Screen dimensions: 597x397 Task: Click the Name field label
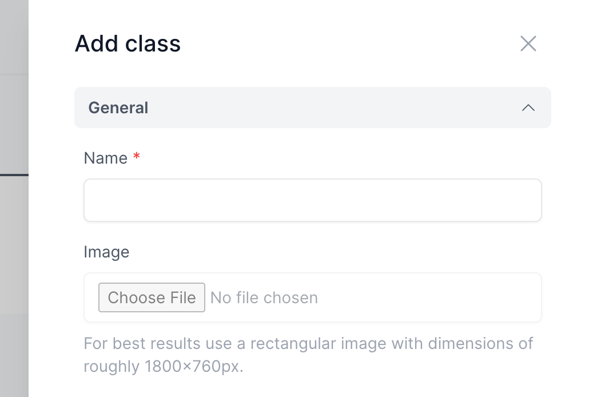point(105,158)
